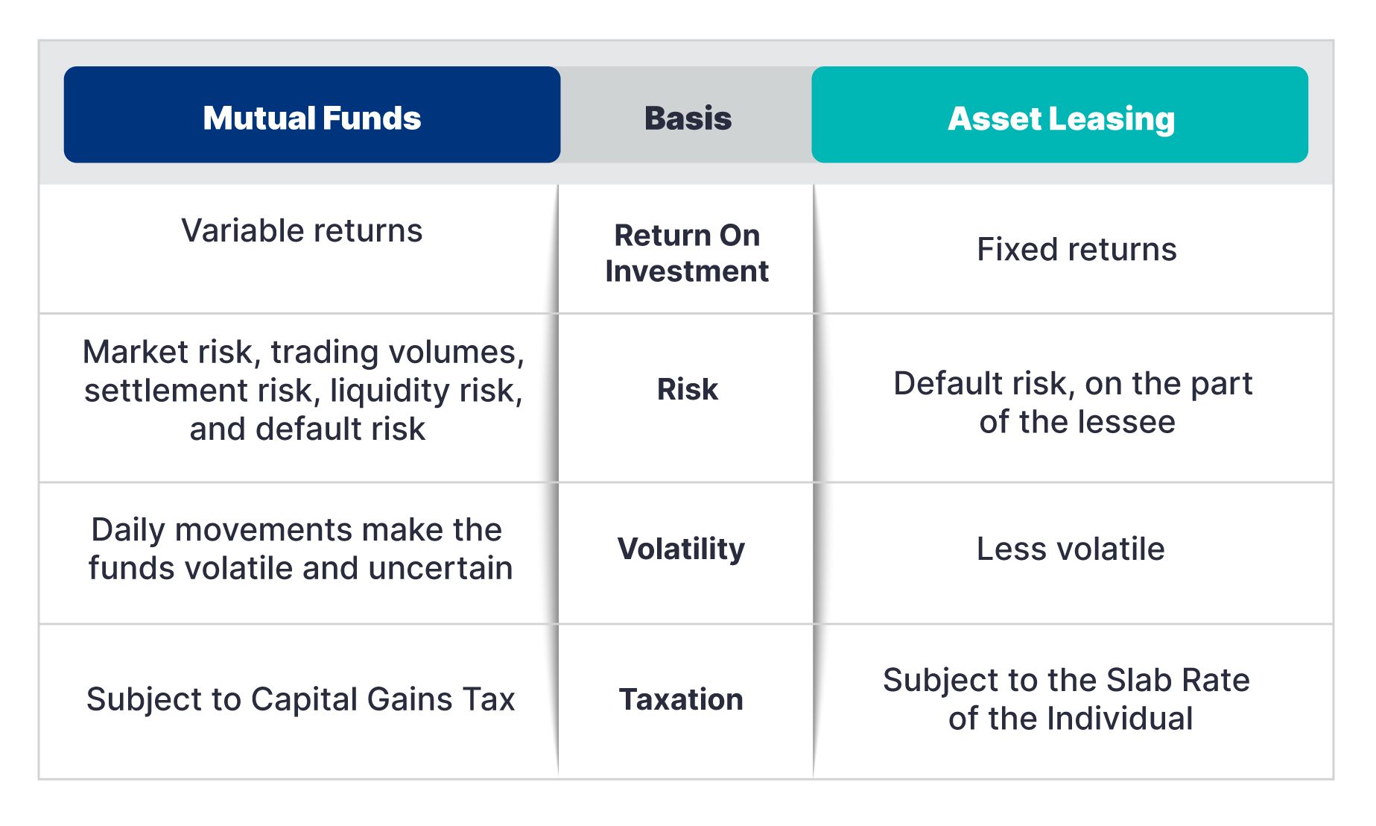Select Default risk, on the part text
This screenshot has width=1376, height=826.
click(x=1073, y=383)
